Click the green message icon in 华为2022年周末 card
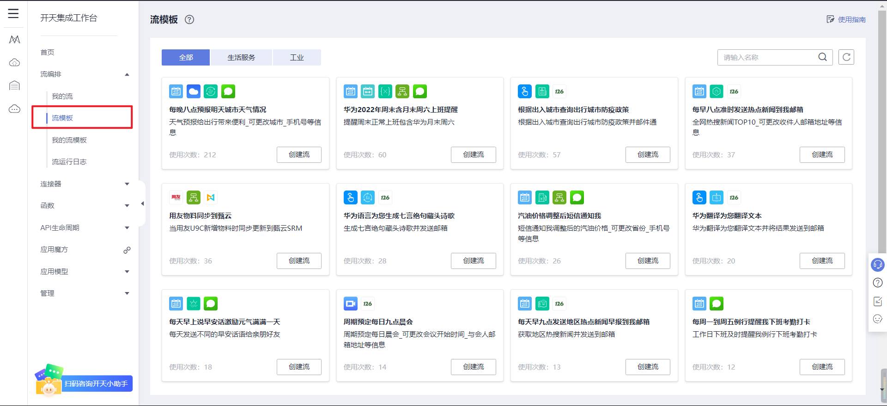The width and height of the screenshot is (887, 406). click(420, 91)
